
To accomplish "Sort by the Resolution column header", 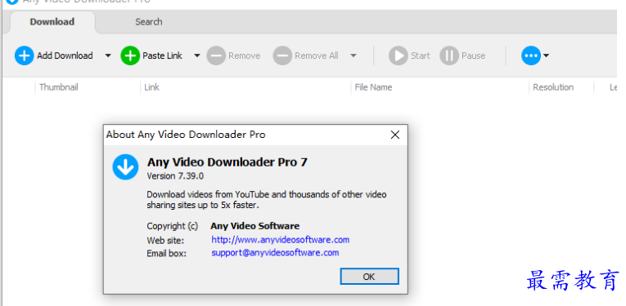I will click(x=553, y=87).
